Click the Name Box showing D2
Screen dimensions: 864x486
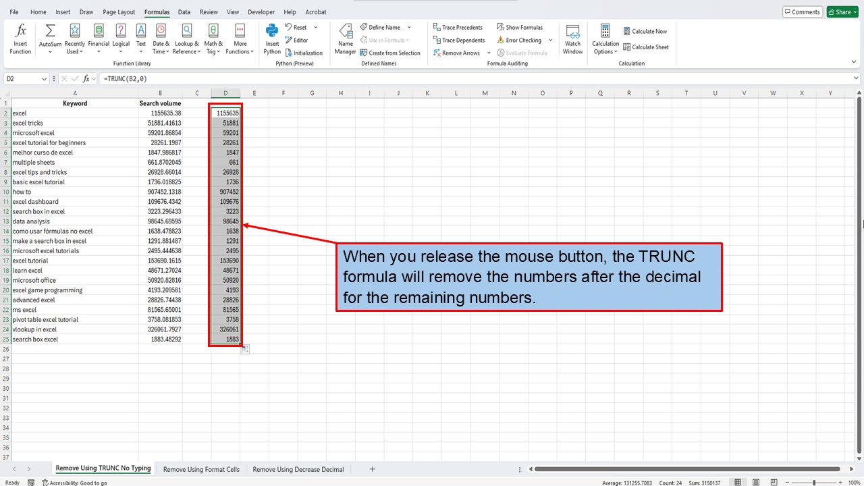point(22,78)
